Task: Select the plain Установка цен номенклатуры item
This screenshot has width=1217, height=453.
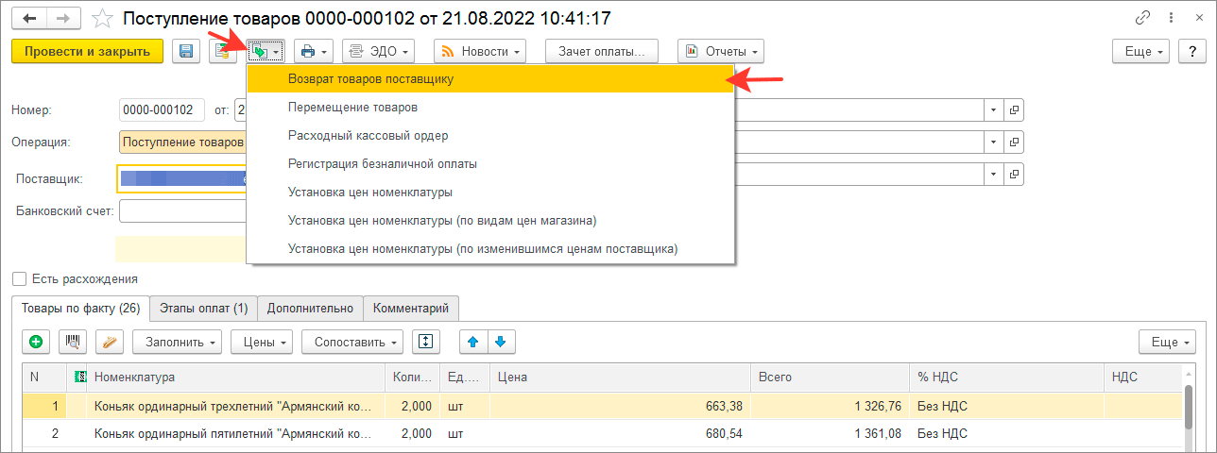Action: tap(489, 193)
